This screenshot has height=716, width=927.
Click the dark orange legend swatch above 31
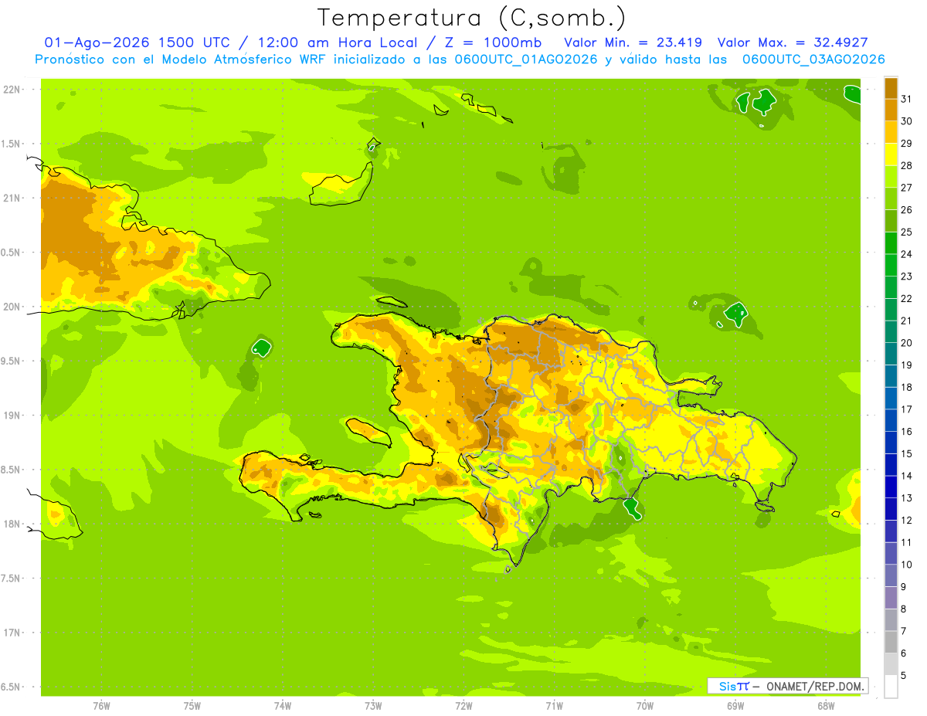[x=891, y=87]
